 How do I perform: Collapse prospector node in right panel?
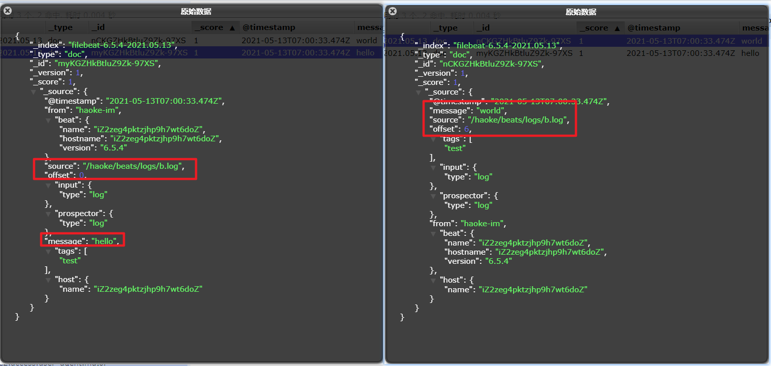[x=433, y=196]
